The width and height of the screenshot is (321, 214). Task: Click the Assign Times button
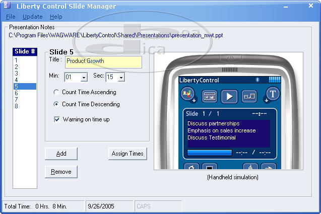127,154
